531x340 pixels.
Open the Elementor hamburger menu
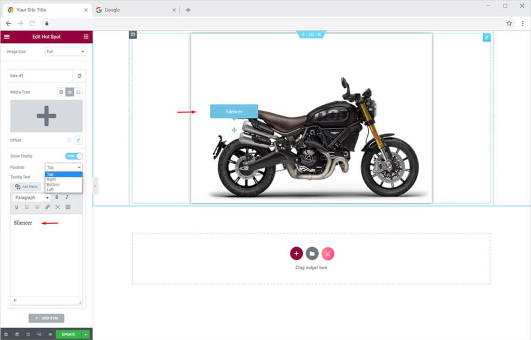(x=7, y=37)
